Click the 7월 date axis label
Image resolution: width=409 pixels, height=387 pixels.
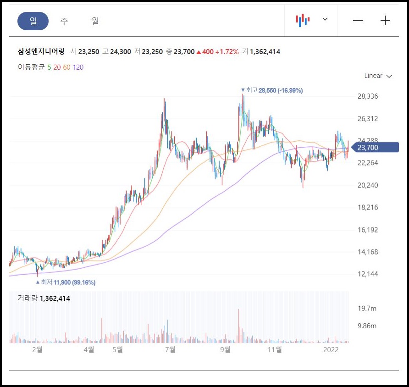pos(170,349)
